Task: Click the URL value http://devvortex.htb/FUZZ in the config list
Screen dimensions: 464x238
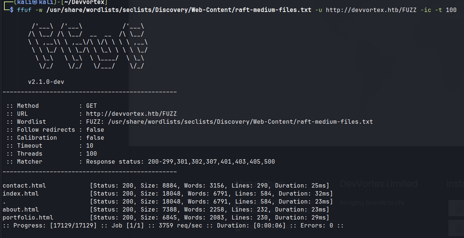Action: point(131,114)
